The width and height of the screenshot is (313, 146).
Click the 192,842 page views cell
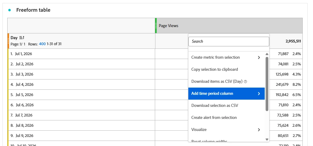point(282,95)
